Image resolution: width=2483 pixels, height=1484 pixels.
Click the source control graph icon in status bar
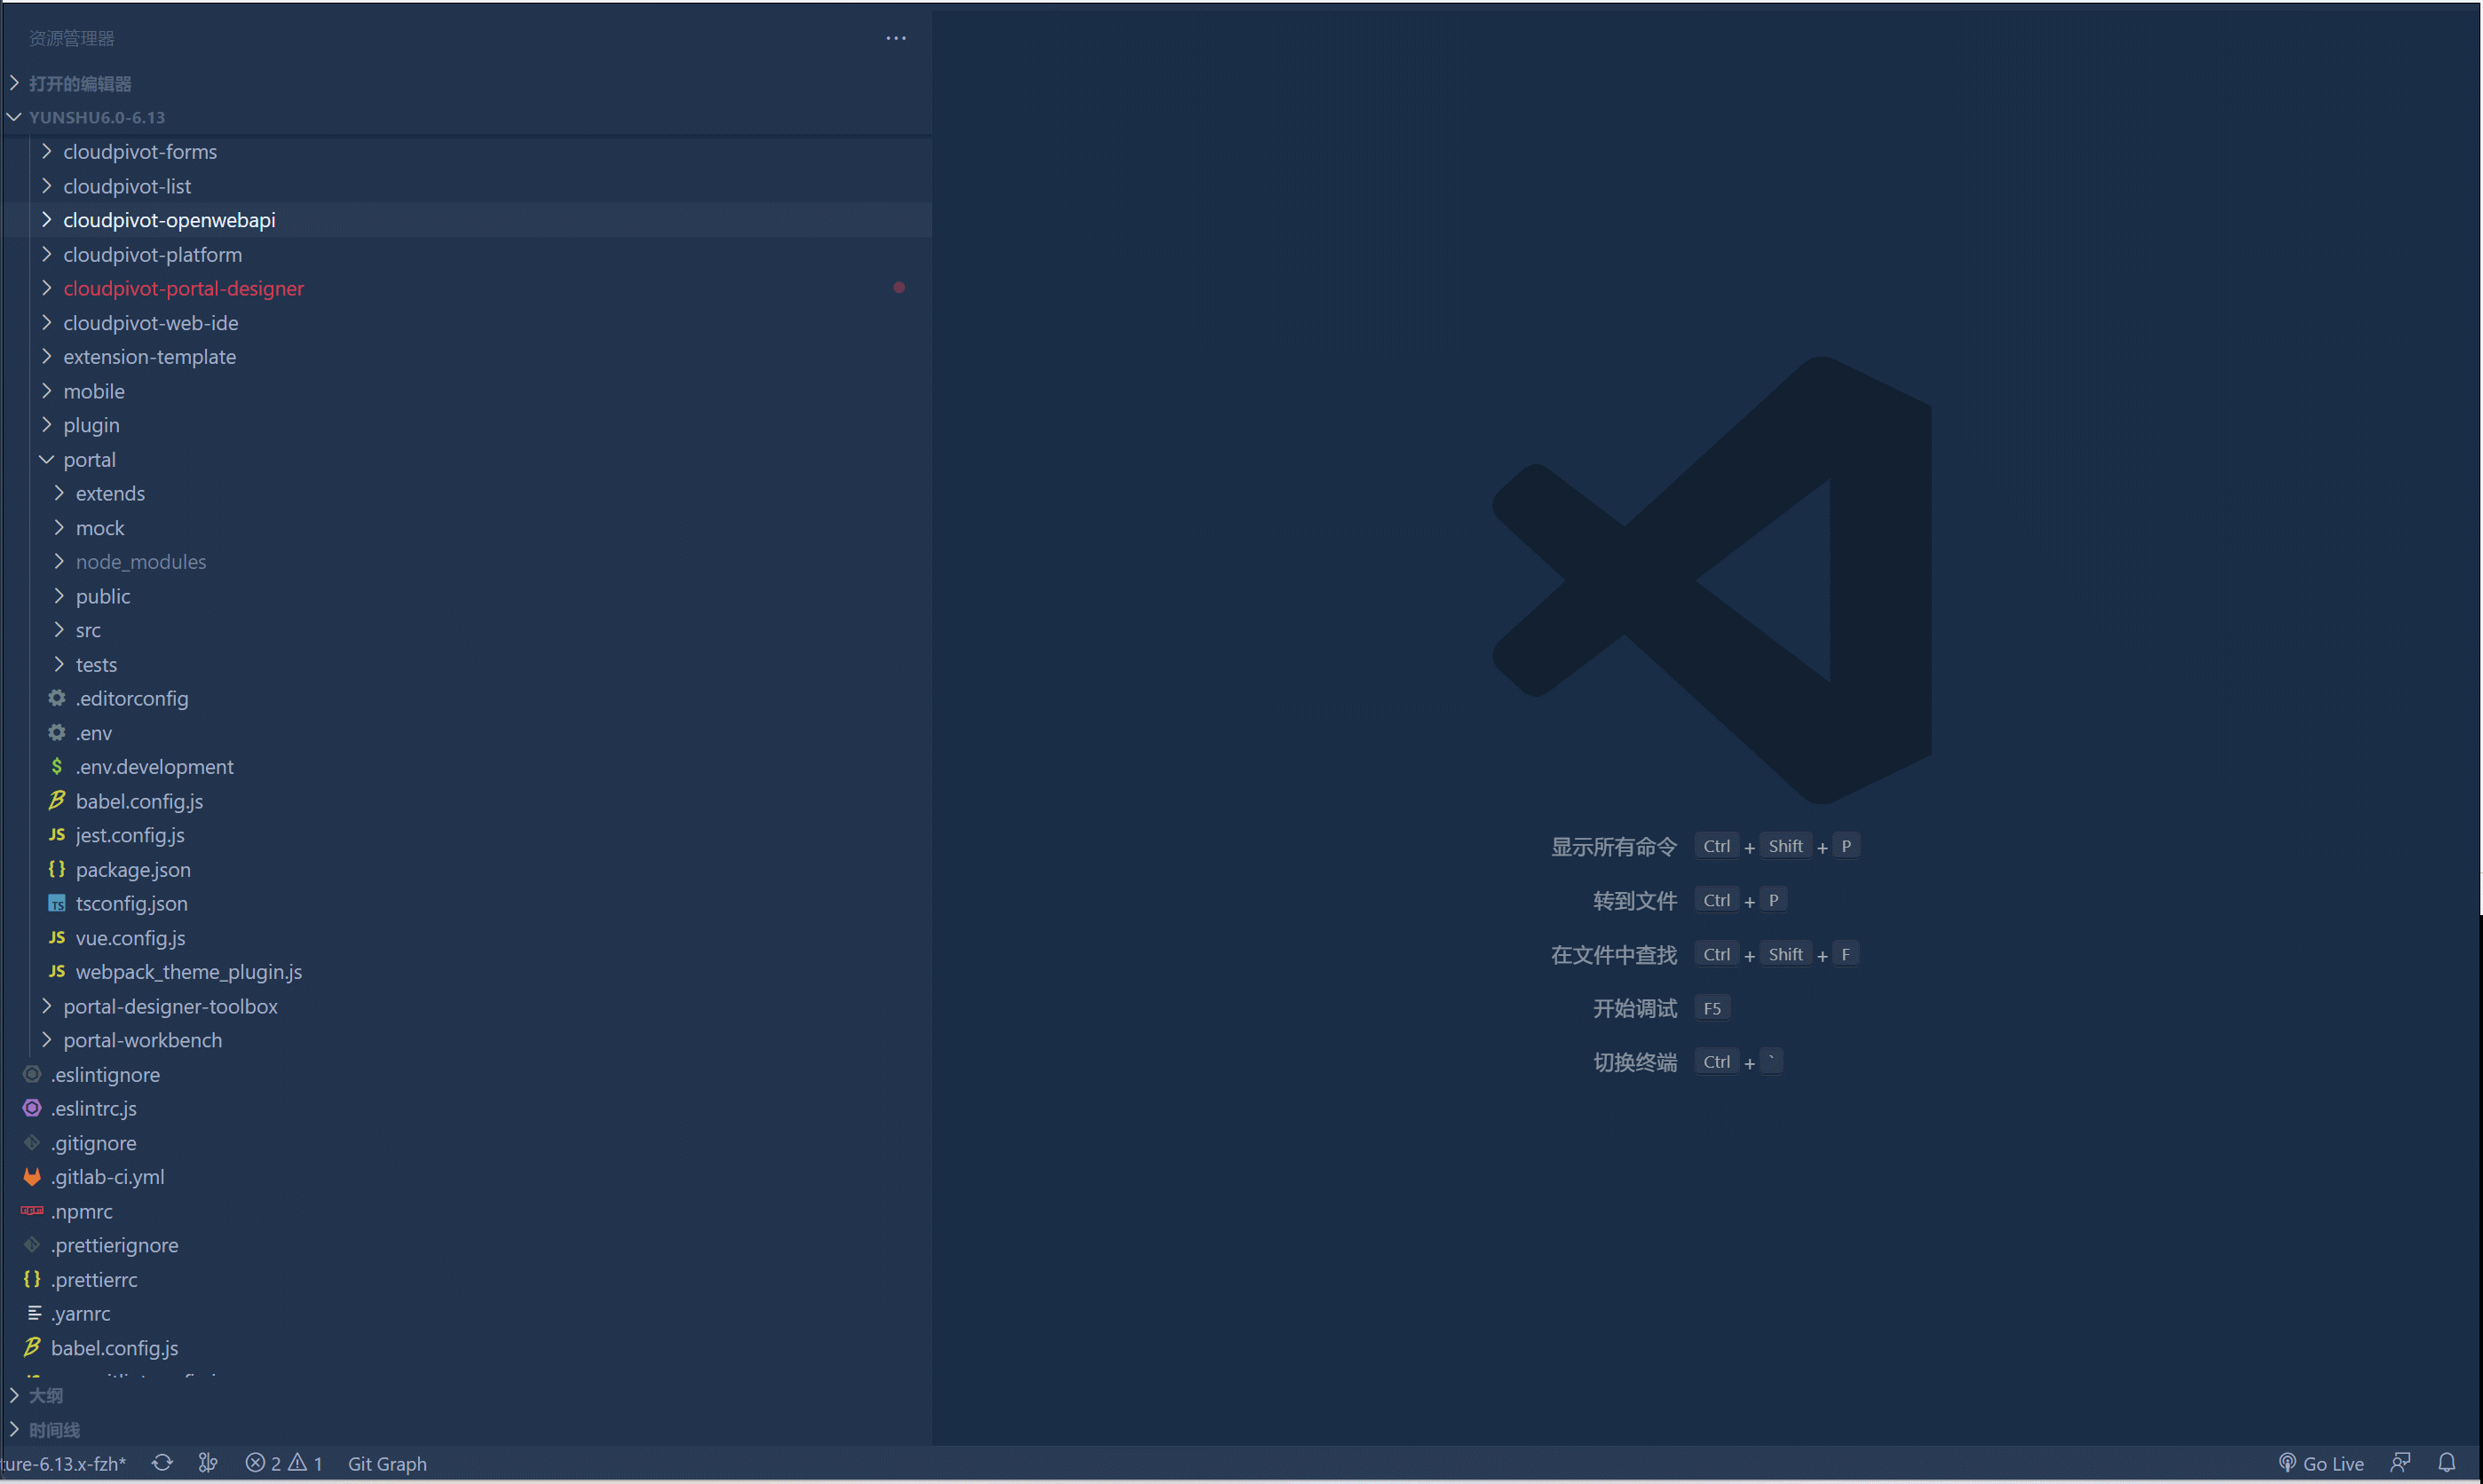pyautogui.click(x=208, y=1463)
